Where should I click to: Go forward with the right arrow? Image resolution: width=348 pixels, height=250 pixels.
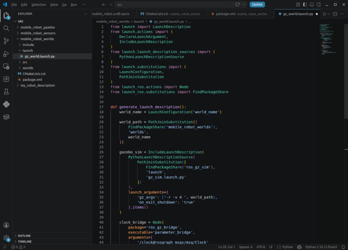click(111, 4)
